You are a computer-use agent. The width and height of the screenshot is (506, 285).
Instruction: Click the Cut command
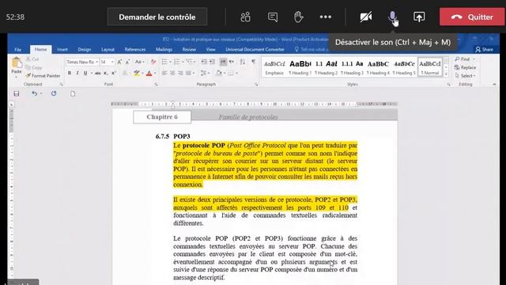pos(32,59)
